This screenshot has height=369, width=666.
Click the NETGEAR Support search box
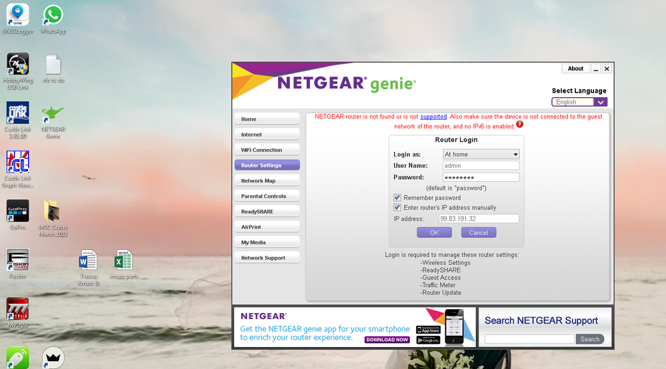529,339
